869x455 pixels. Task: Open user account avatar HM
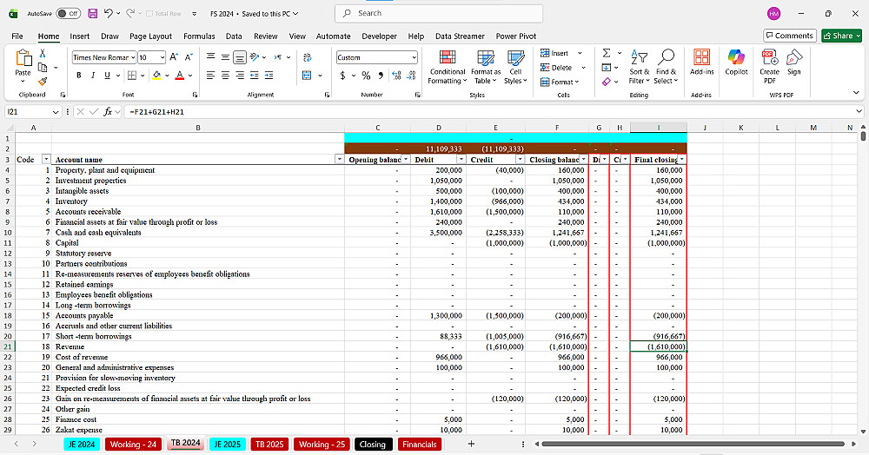(x=773, y=13)
